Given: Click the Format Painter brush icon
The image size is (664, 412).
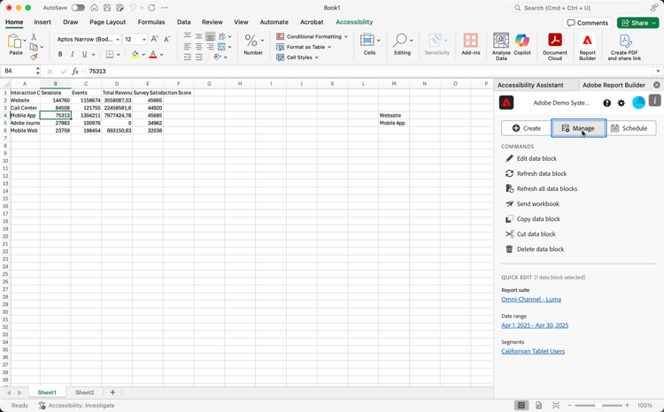Looking at the screenshot, I should [34, 57].
